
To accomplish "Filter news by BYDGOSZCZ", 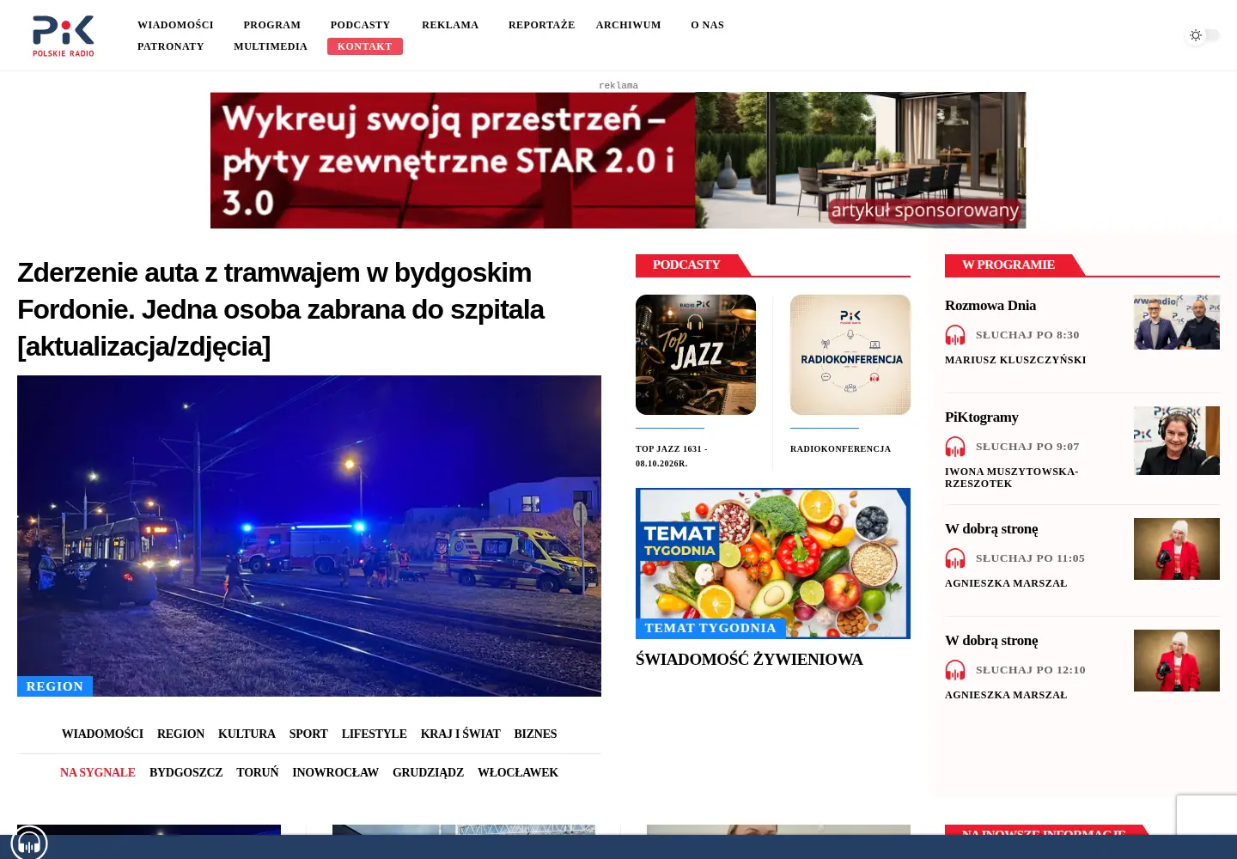I will pyautogui.click(x=186, y=772).
